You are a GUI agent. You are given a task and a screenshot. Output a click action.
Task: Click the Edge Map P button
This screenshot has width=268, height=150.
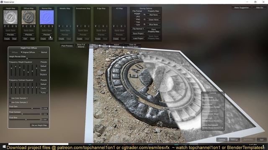tap(95, 26)
